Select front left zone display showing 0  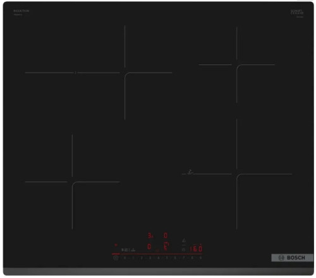click(x=149, y=246)
